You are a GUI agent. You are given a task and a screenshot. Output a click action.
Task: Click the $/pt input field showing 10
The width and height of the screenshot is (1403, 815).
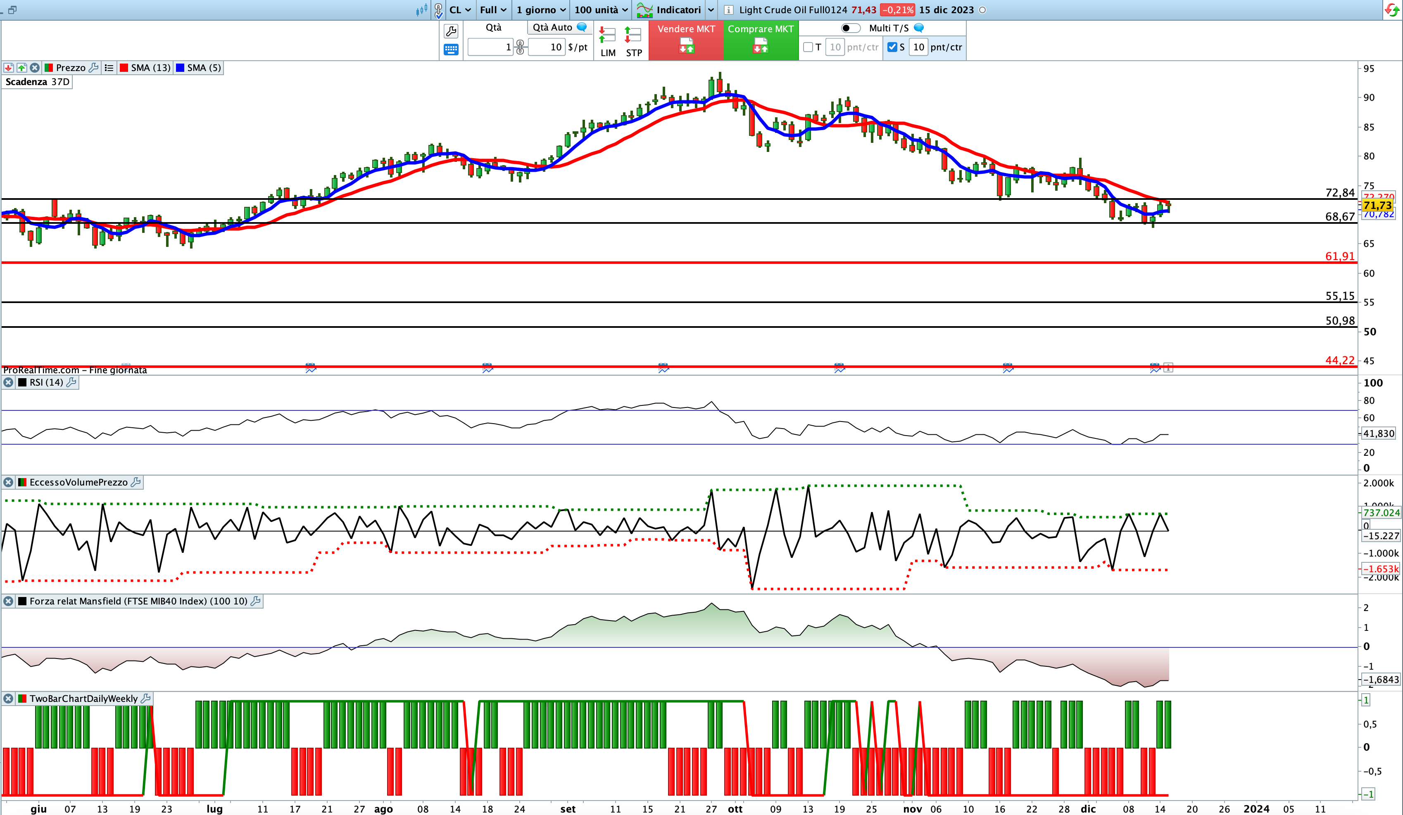pos(546,47)
